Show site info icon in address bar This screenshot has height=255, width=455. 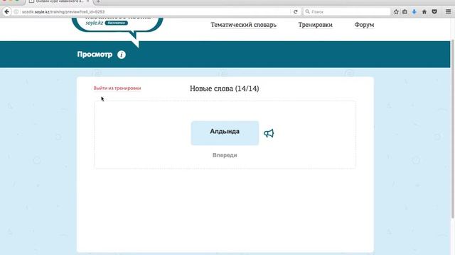[16, 12]
